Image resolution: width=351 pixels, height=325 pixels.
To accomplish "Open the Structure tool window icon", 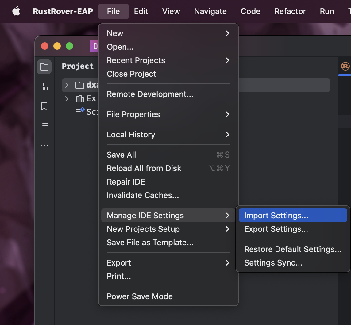I will [44, 86].
